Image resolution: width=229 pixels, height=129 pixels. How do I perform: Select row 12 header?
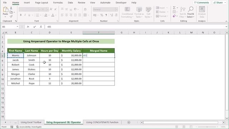point(3,89)
